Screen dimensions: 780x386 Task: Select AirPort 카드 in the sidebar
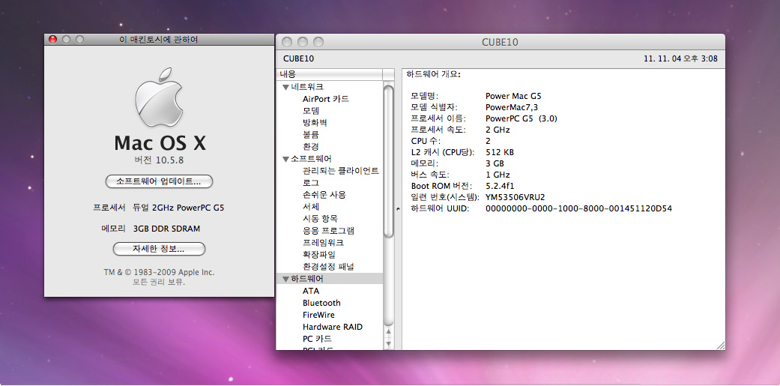coord(325,99)
